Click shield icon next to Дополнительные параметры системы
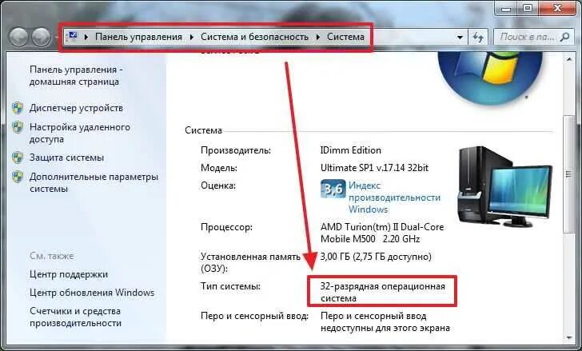 coord(18,177)
